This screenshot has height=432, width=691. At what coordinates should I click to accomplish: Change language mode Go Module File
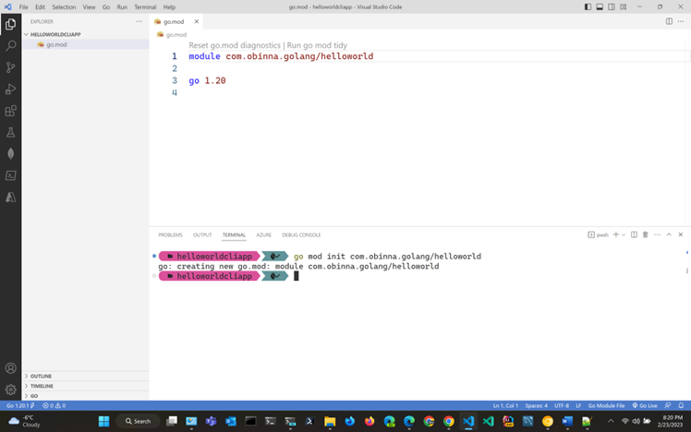[606, 405]
